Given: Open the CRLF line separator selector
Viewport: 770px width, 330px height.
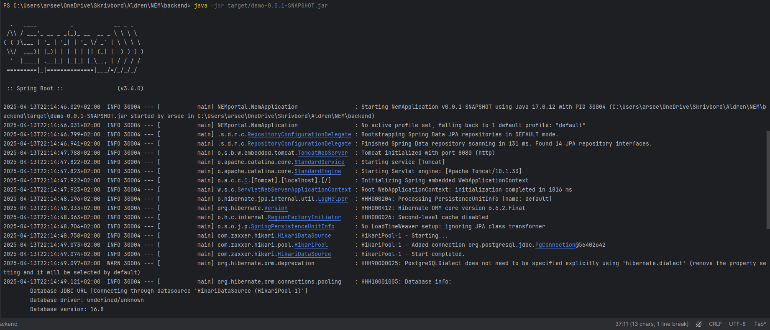Looking at the screenshot, I should click(x=715, y=324).
